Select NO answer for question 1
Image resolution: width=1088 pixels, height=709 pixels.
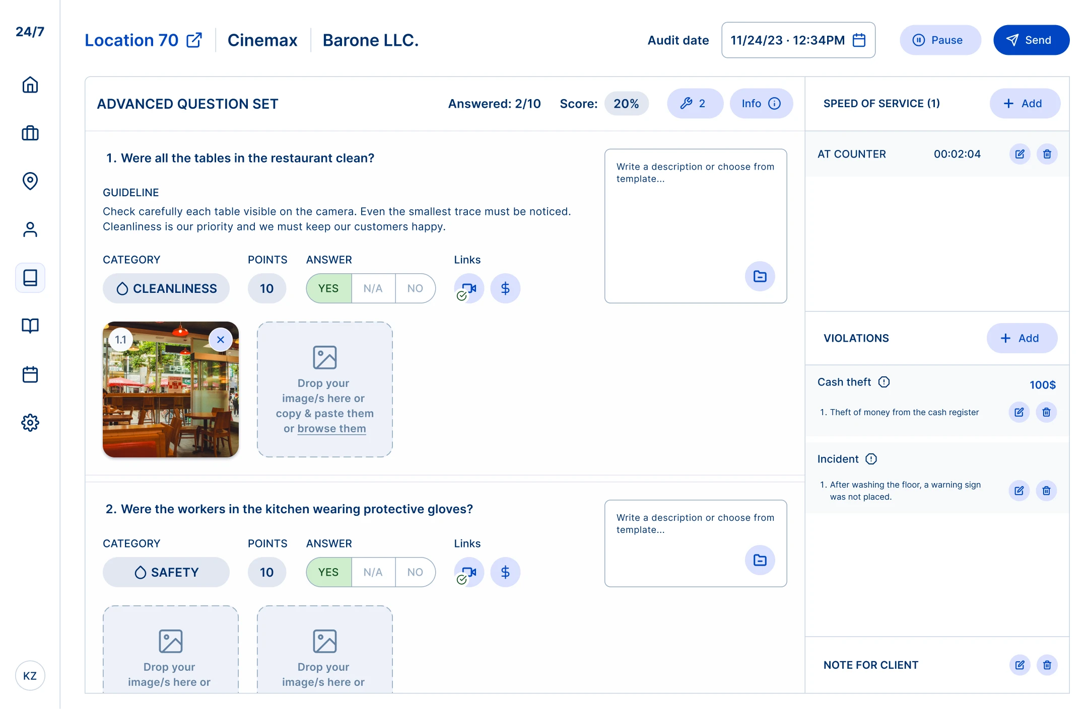[x=415, y=288]
